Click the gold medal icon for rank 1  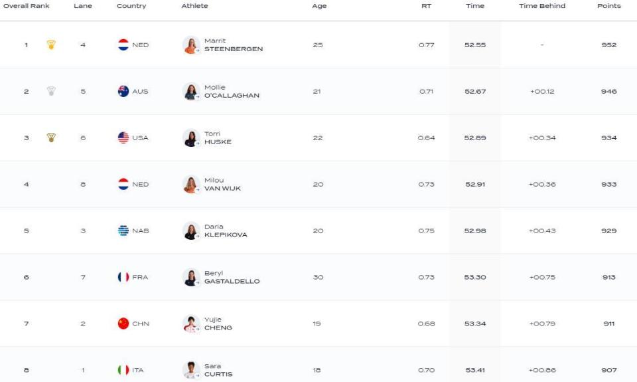coord(51,45)
